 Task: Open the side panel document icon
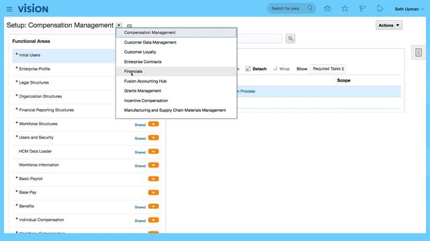(418, 52)
